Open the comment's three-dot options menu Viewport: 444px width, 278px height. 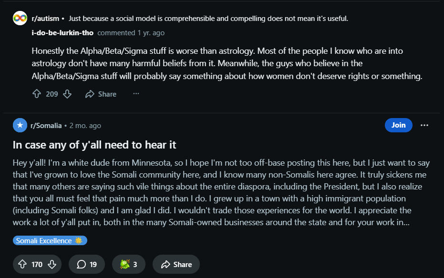tap(136, 94)
